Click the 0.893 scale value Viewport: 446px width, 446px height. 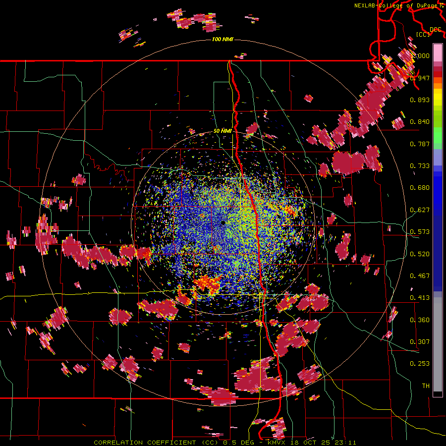coord(420,100)
